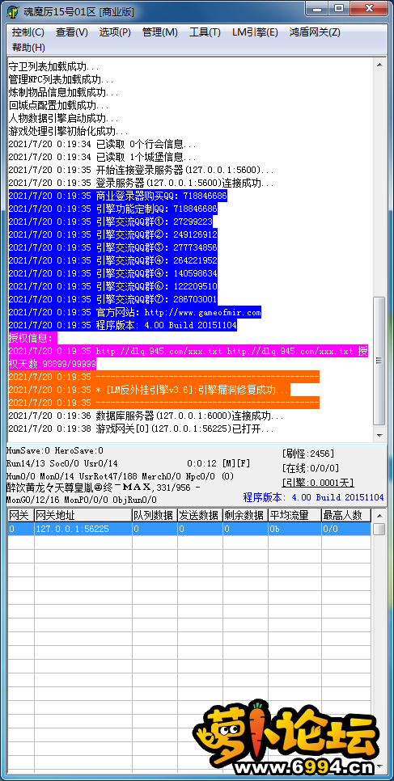
Task: Open the 控制(C) menu
Action: coord(28,32)
